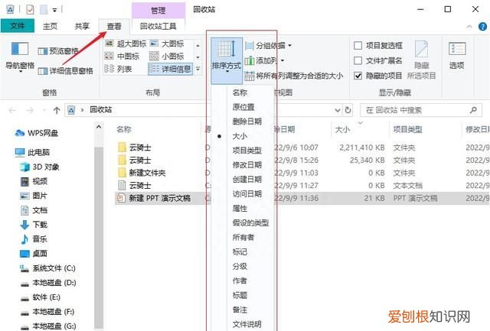Select Extra large icons (超大图标) layout

[126, 44]
